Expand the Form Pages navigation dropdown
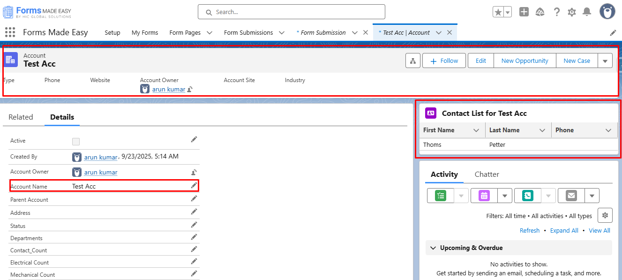The height and width of the screenshot is (280, 622). point(210,33)
